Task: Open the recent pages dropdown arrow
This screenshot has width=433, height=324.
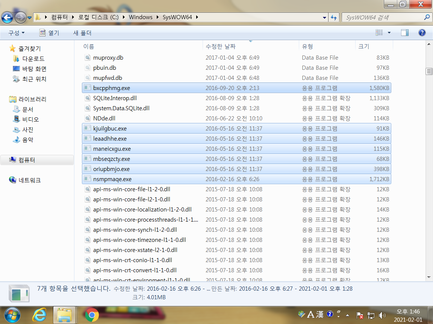Action: click(x=29, y=18)
